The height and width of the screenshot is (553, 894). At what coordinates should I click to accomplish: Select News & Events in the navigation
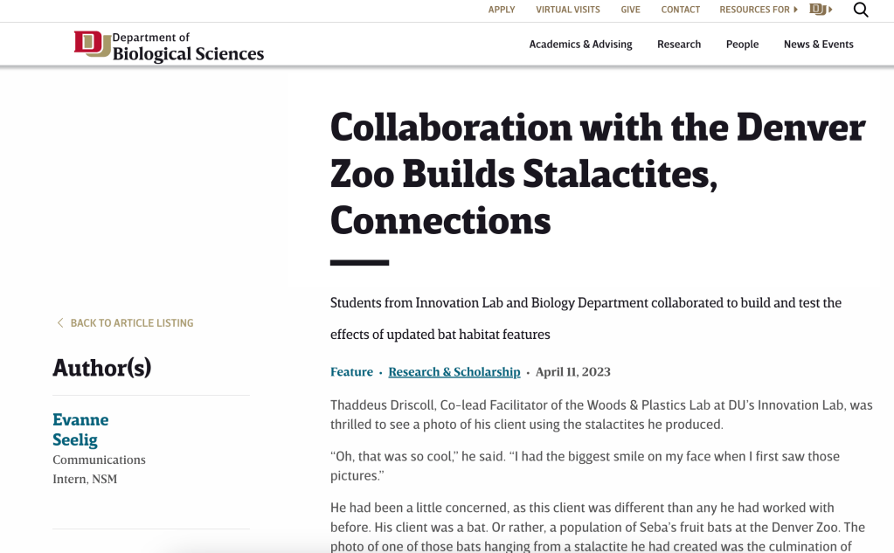[818, 44]
